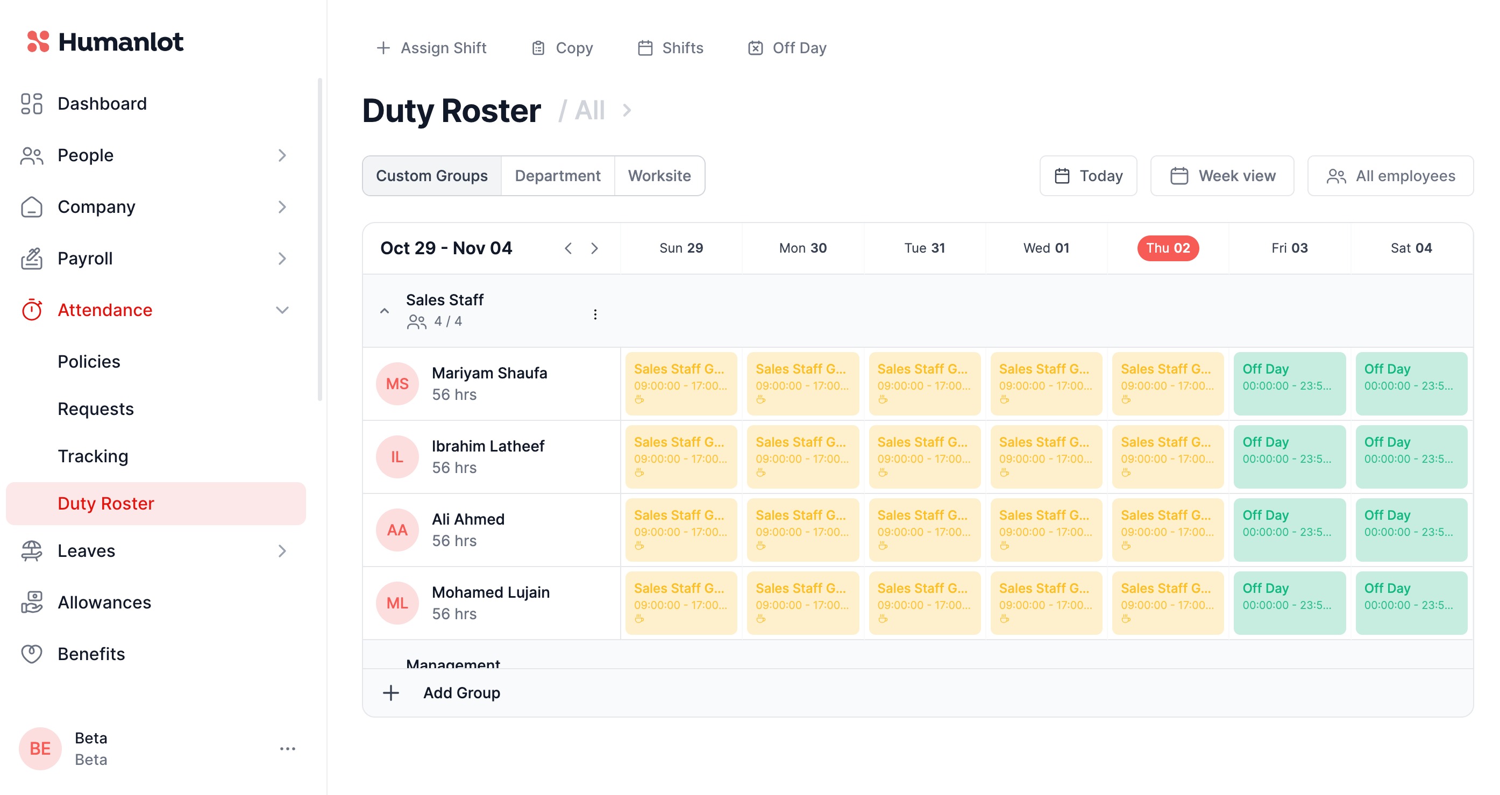Switch to the Worksite tab
Image resolution: width=1500 pixels, height=795 pixels.
[659, 176]
